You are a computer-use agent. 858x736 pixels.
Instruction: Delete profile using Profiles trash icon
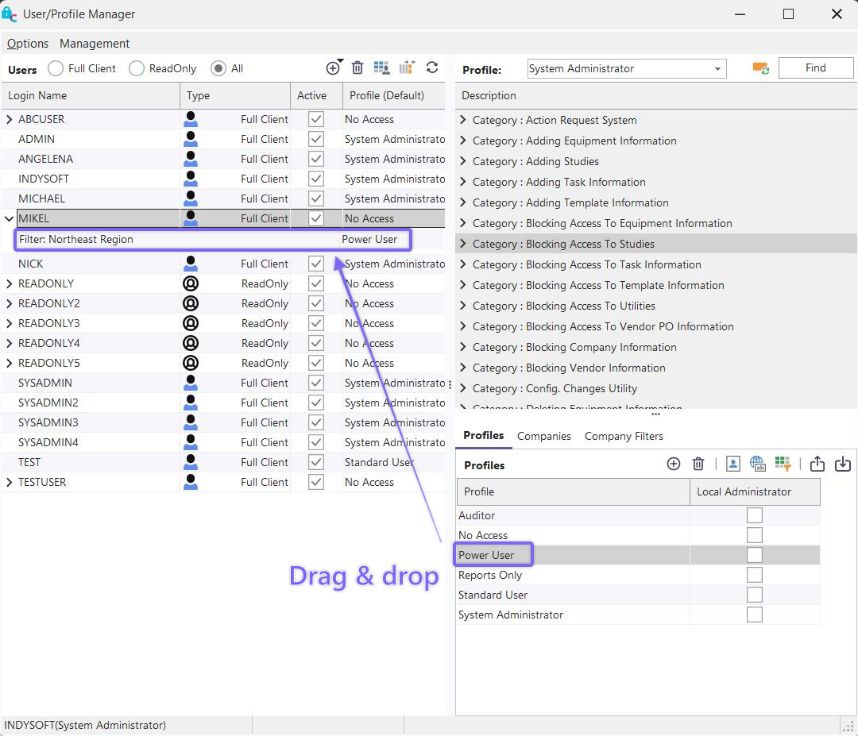point(698,464)
